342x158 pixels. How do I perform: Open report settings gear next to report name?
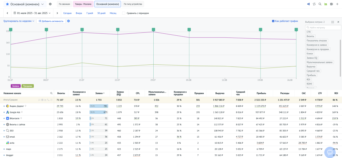click(50, 4)
